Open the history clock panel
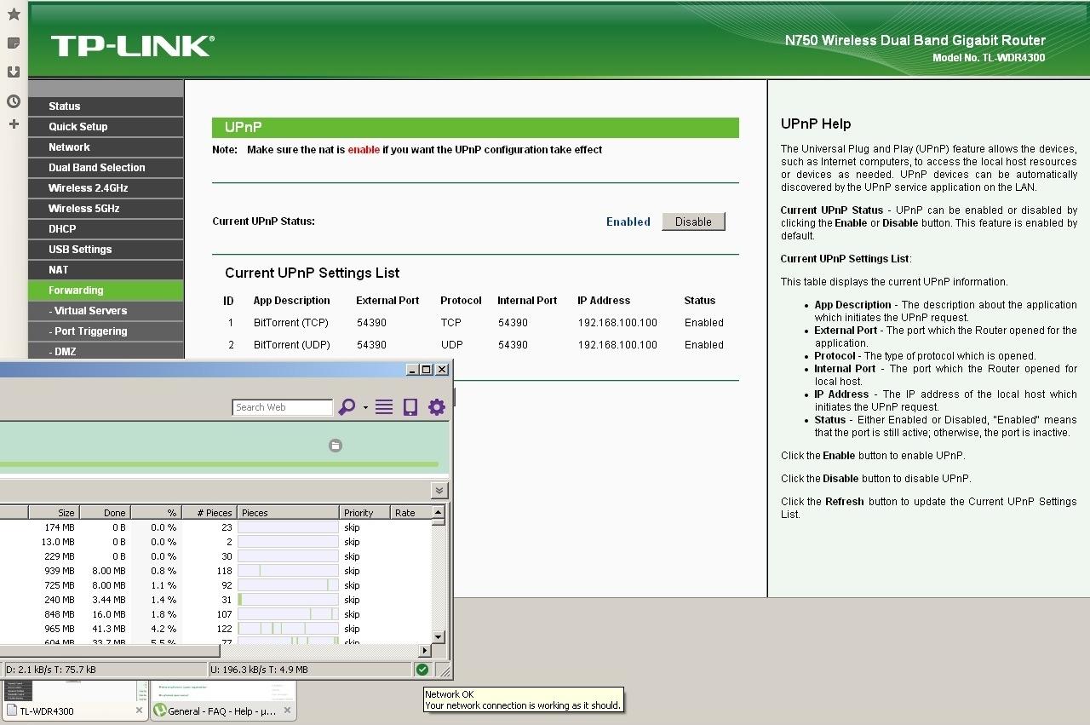 [x=14, y=101]
